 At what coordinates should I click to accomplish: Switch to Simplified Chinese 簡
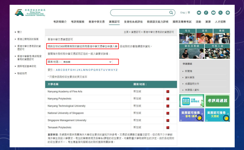coord(189,13)
